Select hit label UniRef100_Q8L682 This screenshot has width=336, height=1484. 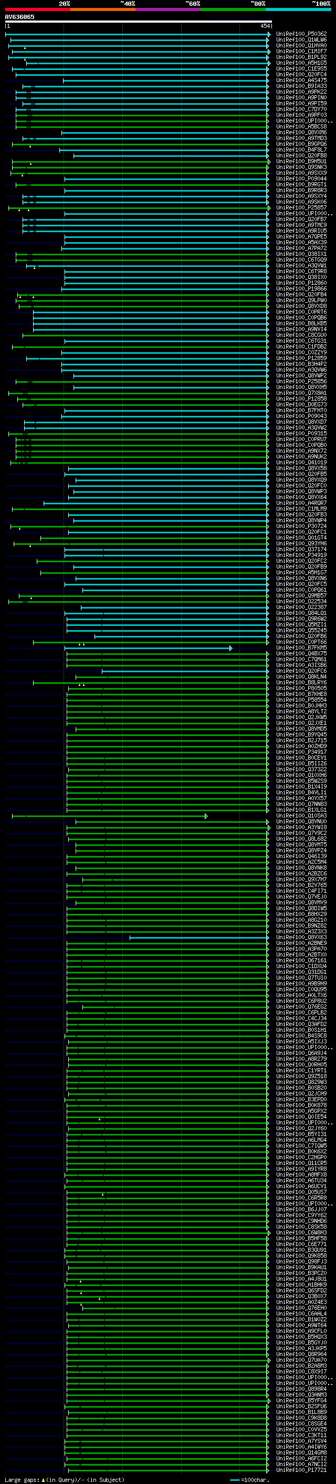301,839
